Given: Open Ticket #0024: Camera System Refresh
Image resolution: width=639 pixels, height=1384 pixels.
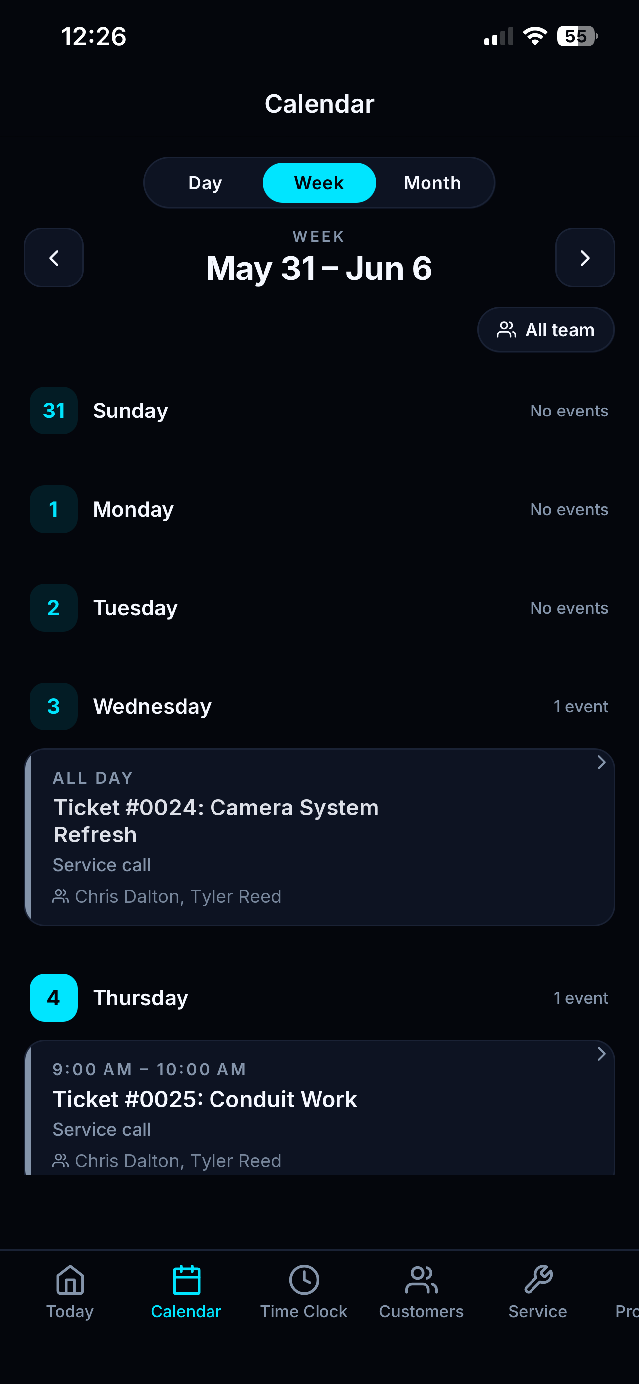Looking at the screenshot, I should tap(319, 837).
